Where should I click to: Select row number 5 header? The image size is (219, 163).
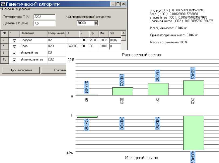[x=5, y=46]
